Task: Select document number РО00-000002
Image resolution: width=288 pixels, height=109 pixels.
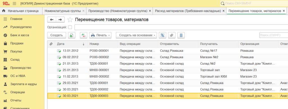Action: tap(99, 57)
